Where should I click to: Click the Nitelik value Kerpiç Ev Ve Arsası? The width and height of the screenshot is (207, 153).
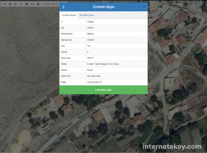click(x=103, y=64)
